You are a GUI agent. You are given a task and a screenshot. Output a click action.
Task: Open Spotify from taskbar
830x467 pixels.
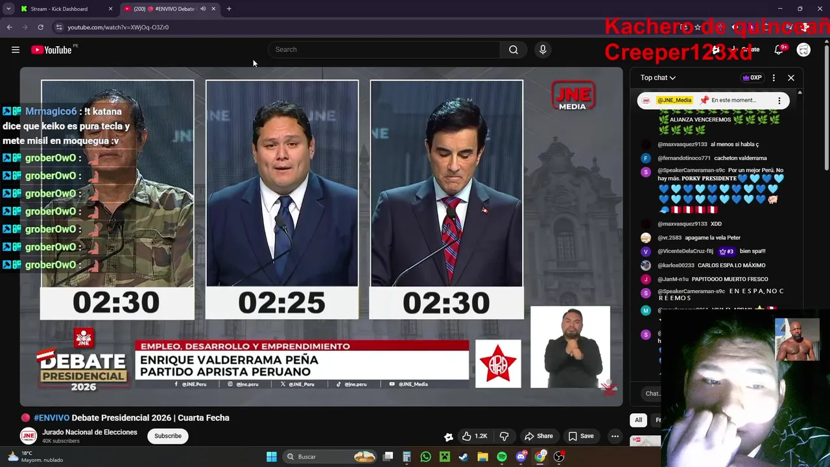click(x=502, y=457)
